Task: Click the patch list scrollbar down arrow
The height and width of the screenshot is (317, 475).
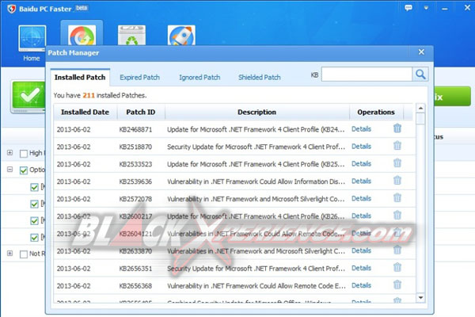Action: point(420,298)
